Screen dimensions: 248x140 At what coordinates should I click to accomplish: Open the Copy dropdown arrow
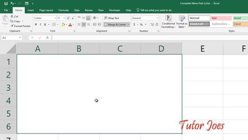[x=22, y=21]
